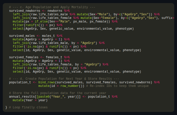Click the 'Loop finally closes' comment
This screenshot has width=177, height=115.
[30, 108]
